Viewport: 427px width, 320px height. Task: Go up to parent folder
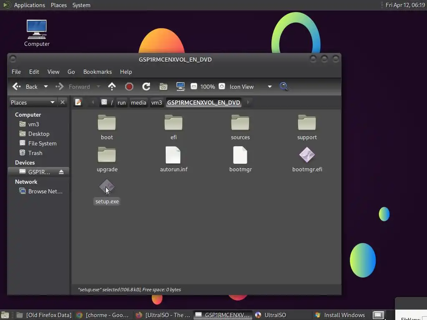coord(112,87)
